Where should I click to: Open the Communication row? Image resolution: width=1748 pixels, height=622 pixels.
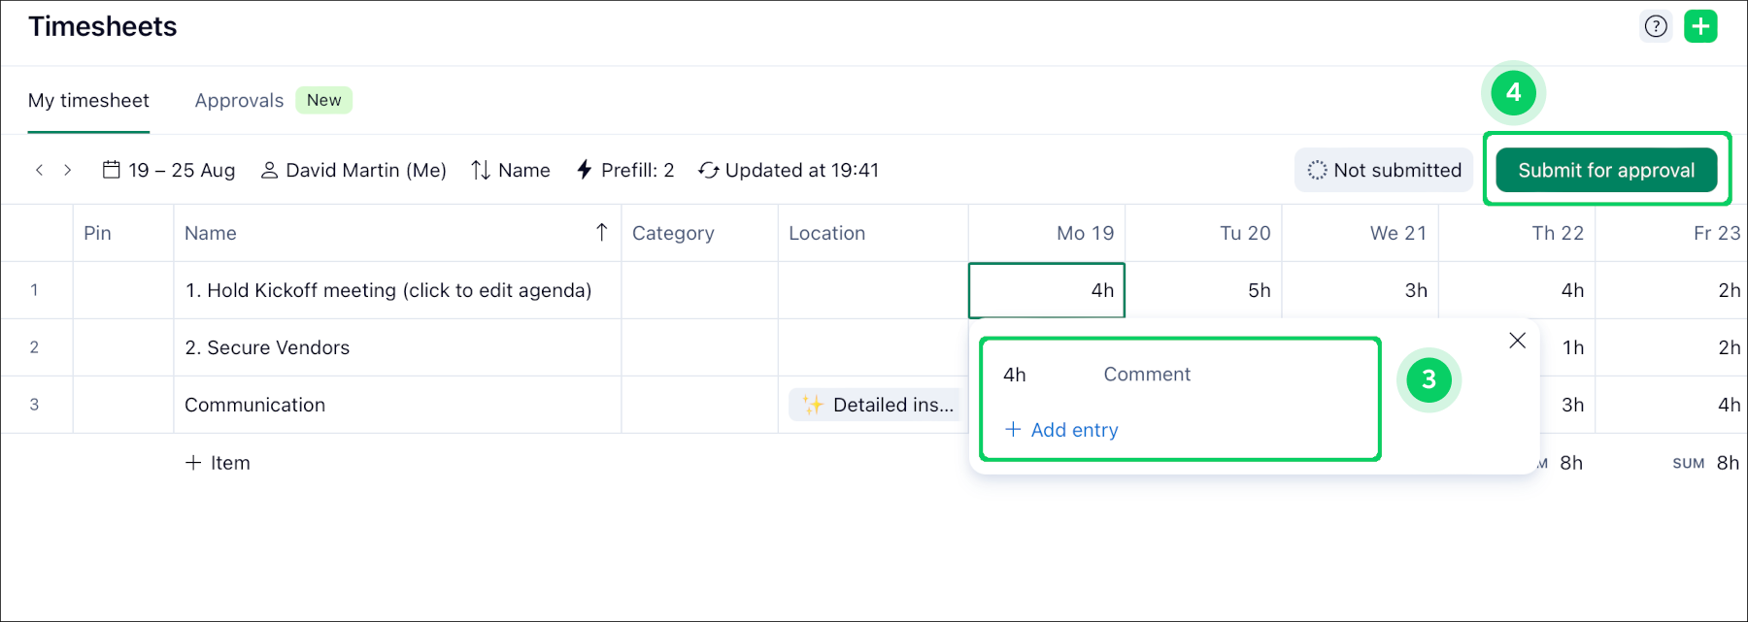click(254, 405)
